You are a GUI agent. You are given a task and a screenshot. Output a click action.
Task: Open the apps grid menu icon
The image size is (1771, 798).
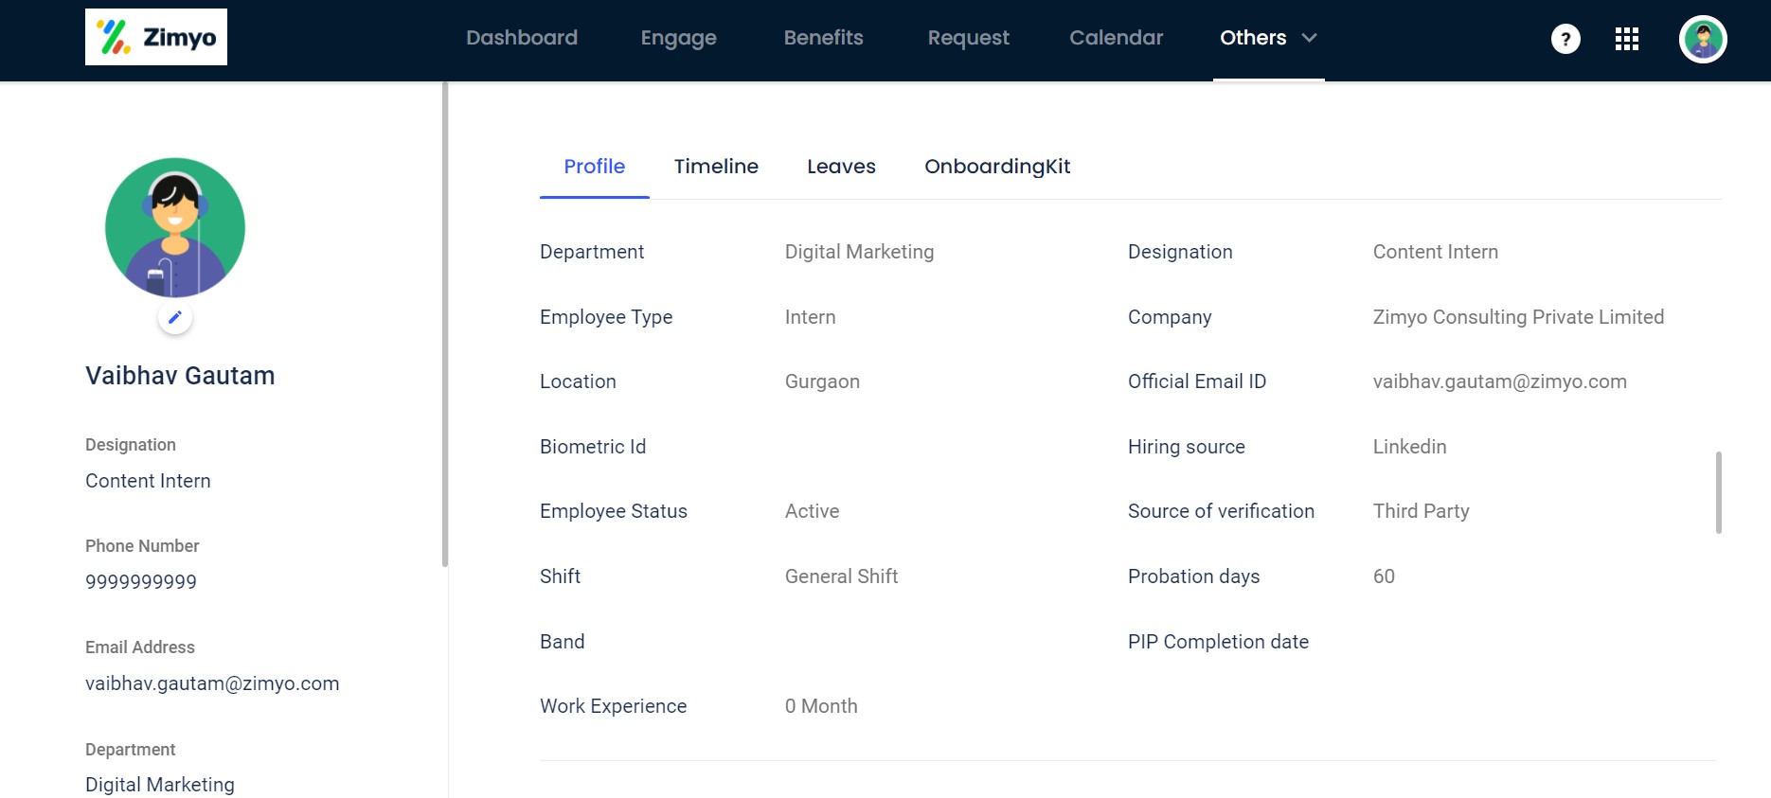(1627, 39)
